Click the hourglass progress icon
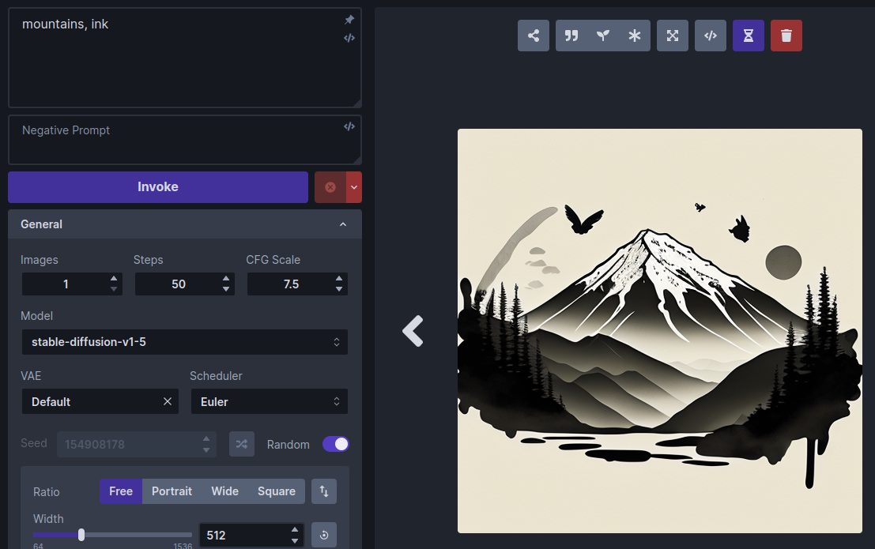Viewport: 875px width, 549px height. [x=749, y=36]
